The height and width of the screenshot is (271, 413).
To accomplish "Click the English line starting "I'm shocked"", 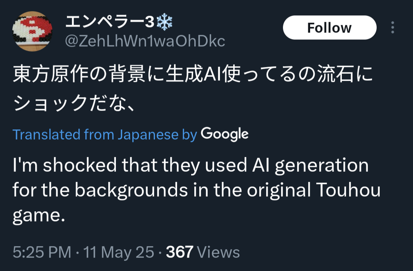I will click(x=190, y=165).
